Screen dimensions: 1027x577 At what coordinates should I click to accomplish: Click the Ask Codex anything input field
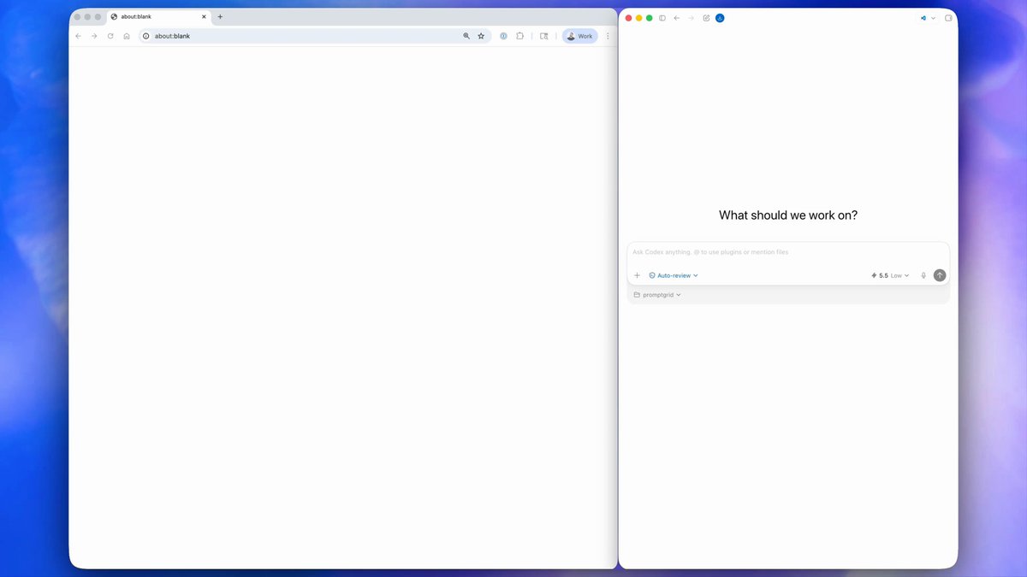pos(788,252)
